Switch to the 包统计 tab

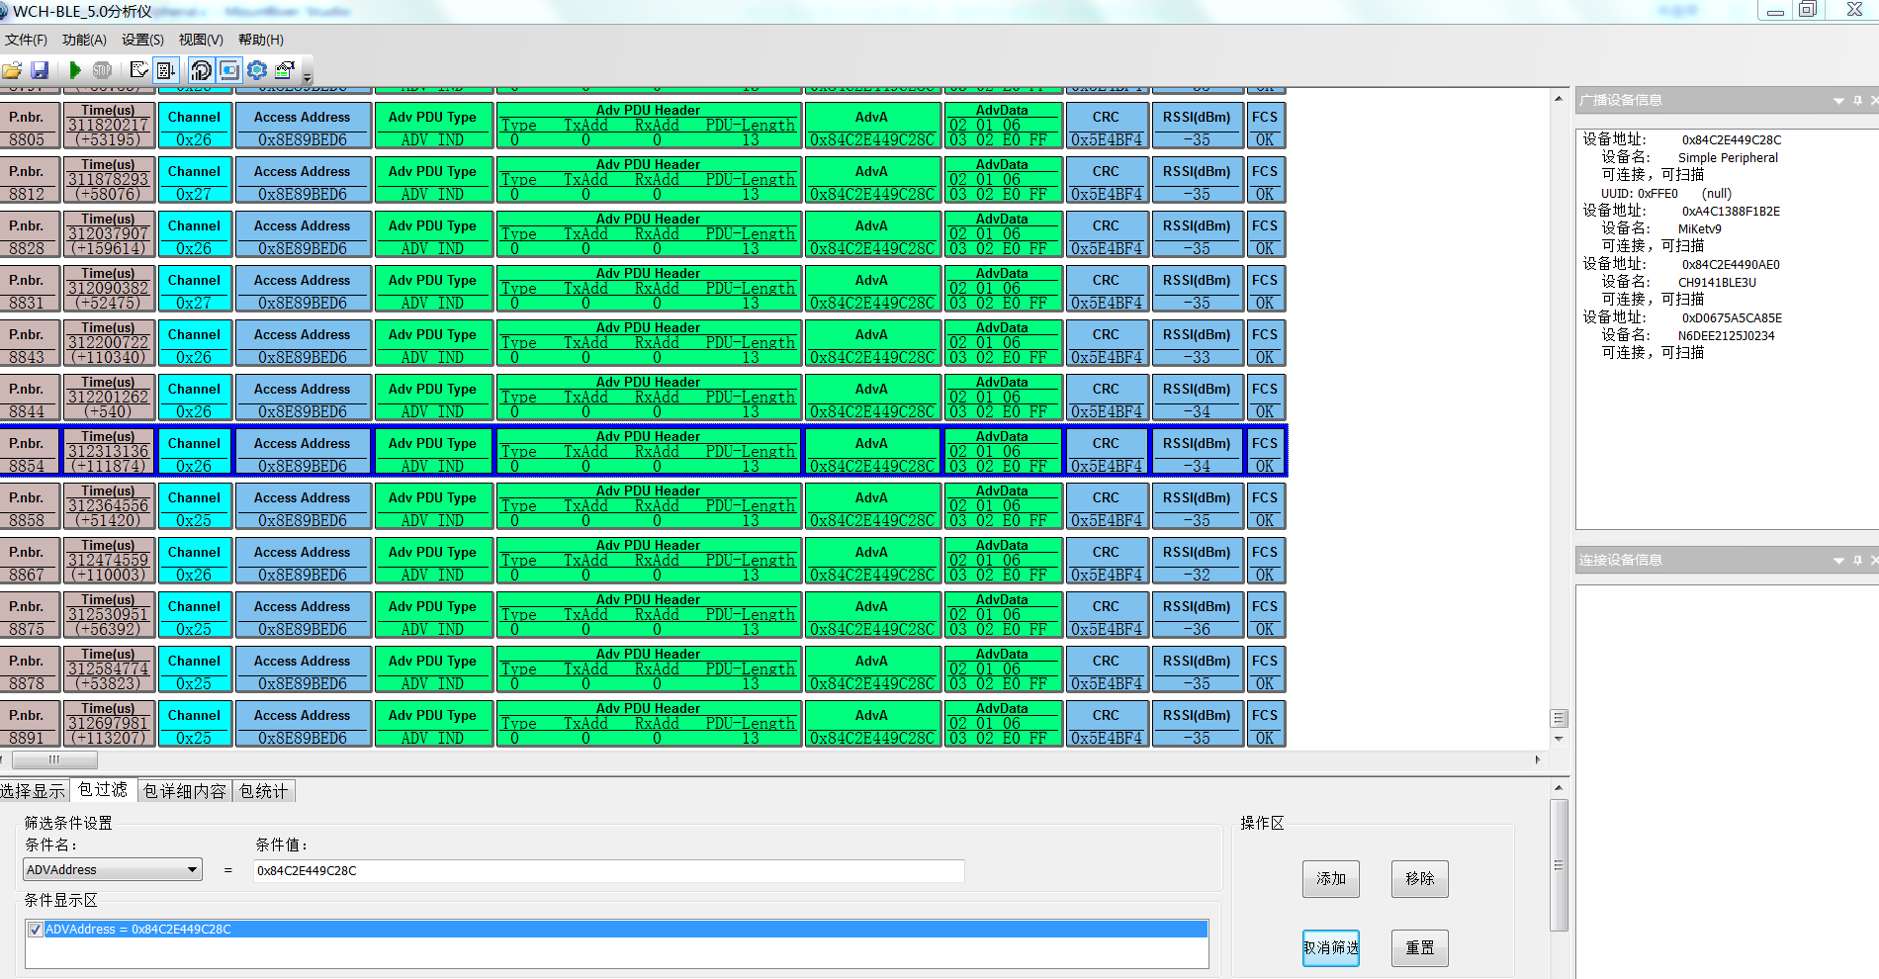pyautogui.click(x=264, y=791)
